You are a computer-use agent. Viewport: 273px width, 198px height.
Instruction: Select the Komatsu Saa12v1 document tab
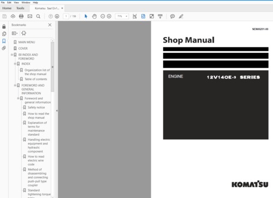[47, 8]
